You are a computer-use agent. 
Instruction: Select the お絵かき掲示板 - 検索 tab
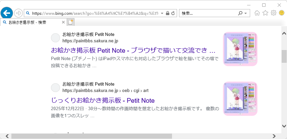tap(33, 22)
